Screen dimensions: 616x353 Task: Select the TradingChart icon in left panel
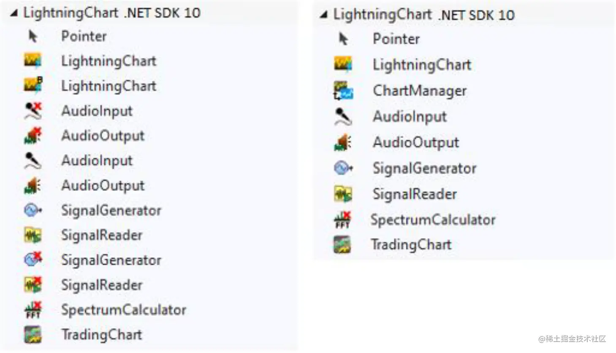[33, 335]
